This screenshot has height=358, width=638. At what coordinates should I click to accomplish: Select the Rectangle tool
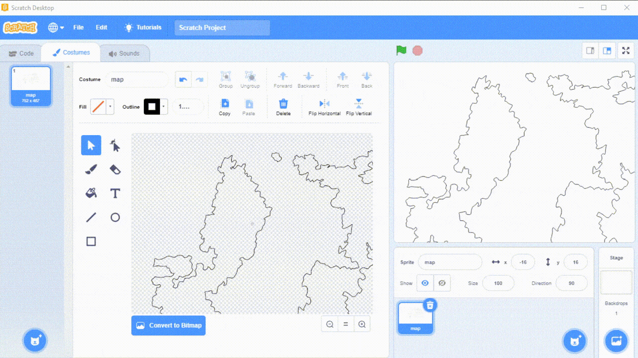point(91,241)
